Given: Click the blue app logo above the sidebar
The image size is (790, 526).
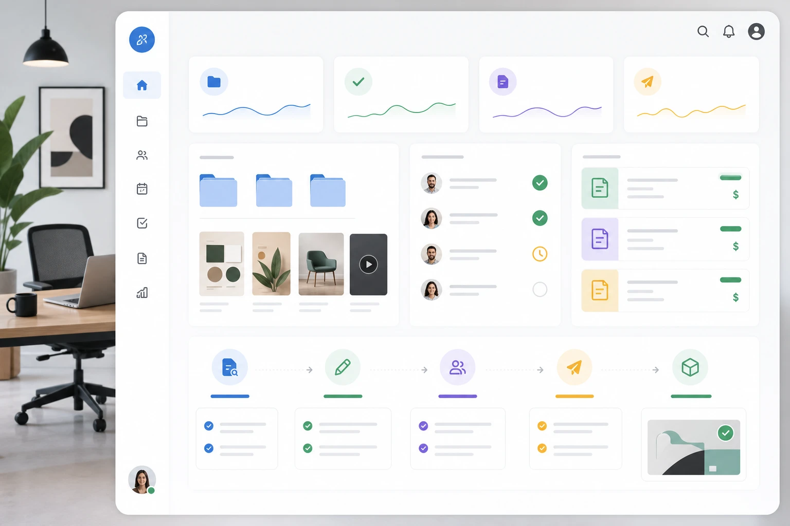Looking at the screenshot, I should (x=142, y=40).
